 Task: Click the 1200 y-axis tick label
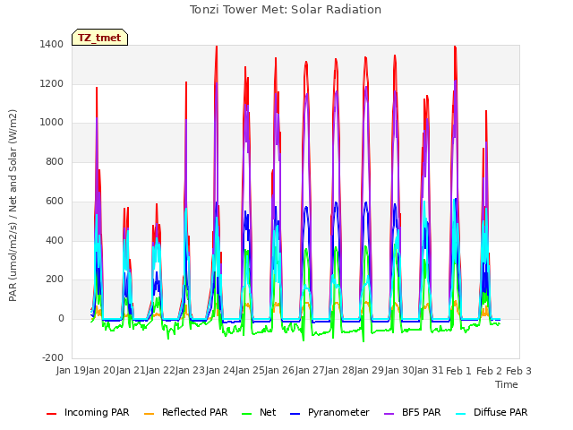click(52, 83)
